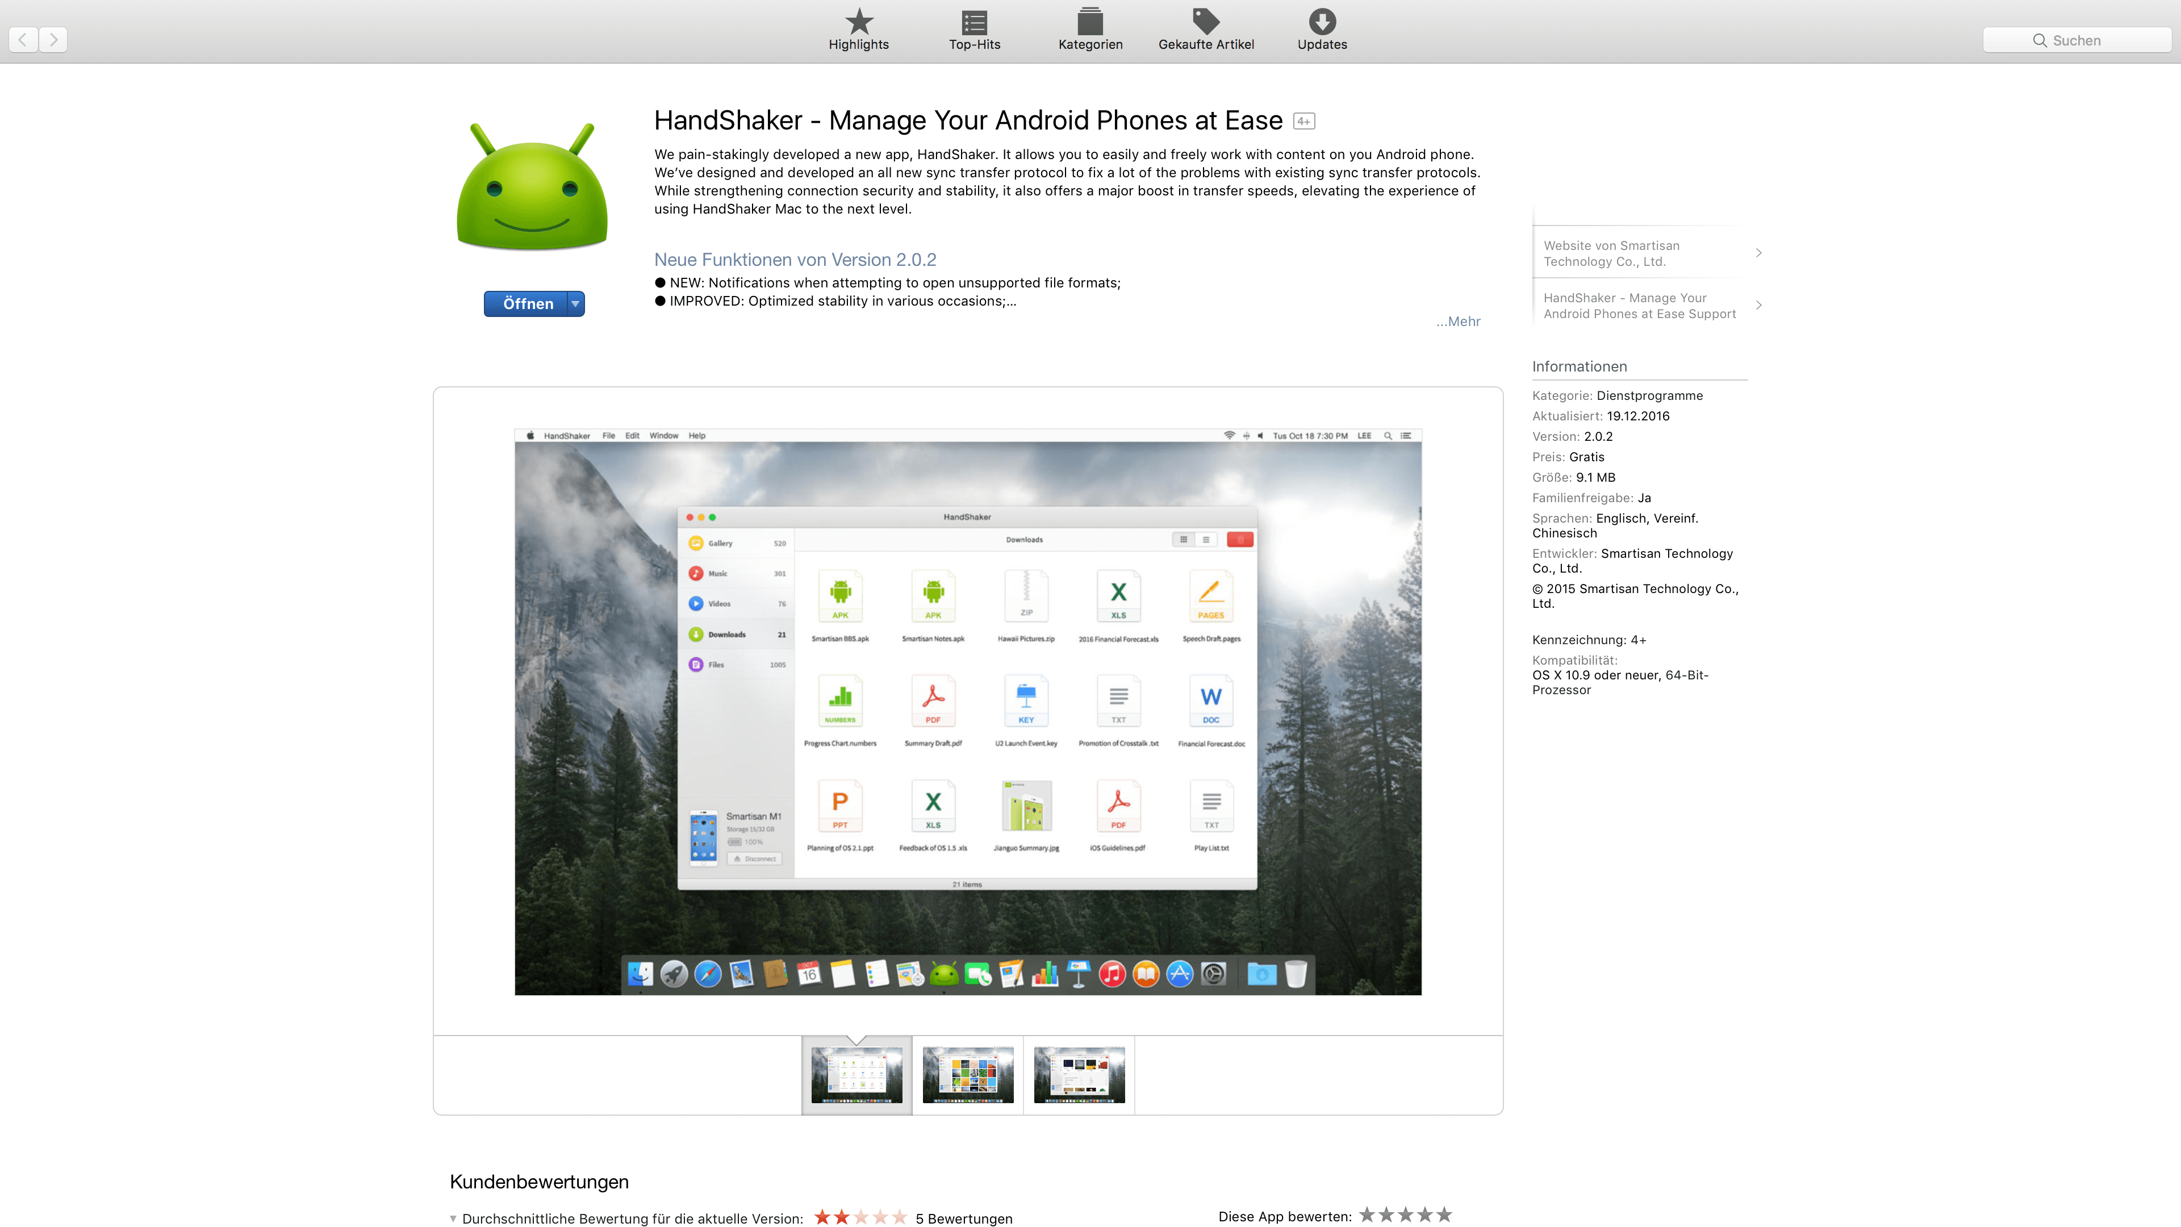The width and height of the screenshot is (2181, 1227).
Task: Click chevron next to HandShaker Support
Action: pyautogui.click(x=1758, y=306)
